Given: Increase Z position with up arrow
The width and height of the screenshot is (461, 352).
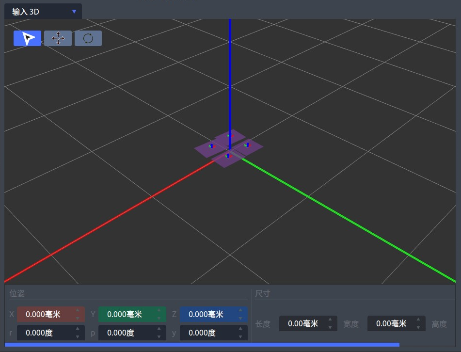Looking at the screenshot, I should click(x=240, y=310).
